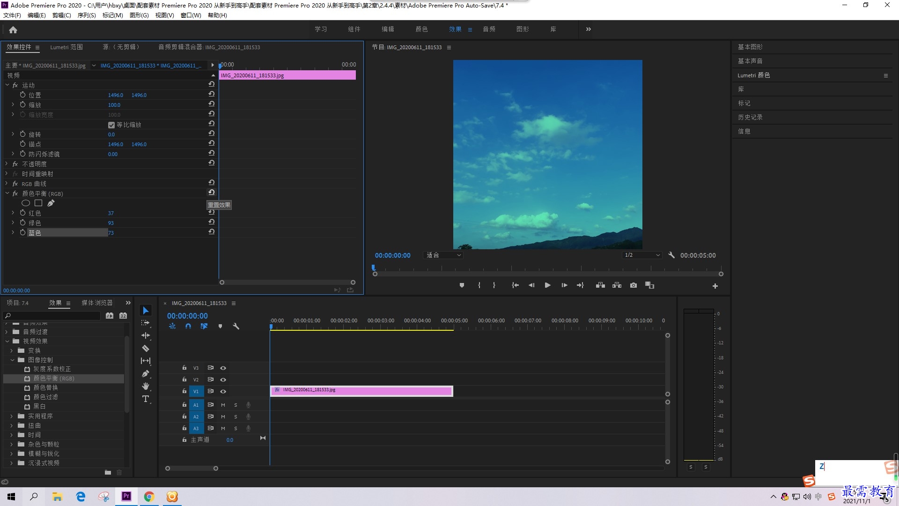The width and height of the screenshot is (899, 506).
Task: Play the program monitor
Action: pyautogui.click(x=547, y=285)
